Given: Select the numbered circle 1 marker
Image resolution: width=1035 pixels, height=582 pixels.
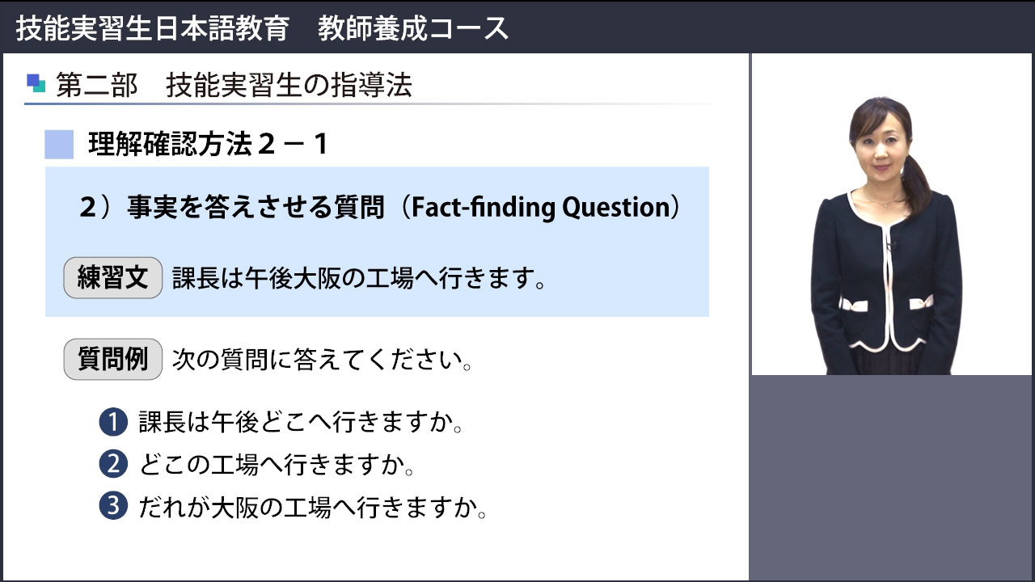Looking at the screenshot, I should (x=113, y=422).
